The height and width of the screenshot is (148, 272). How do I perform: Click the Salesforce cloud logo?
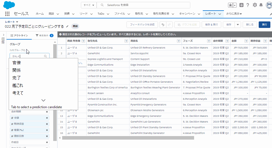9,5
